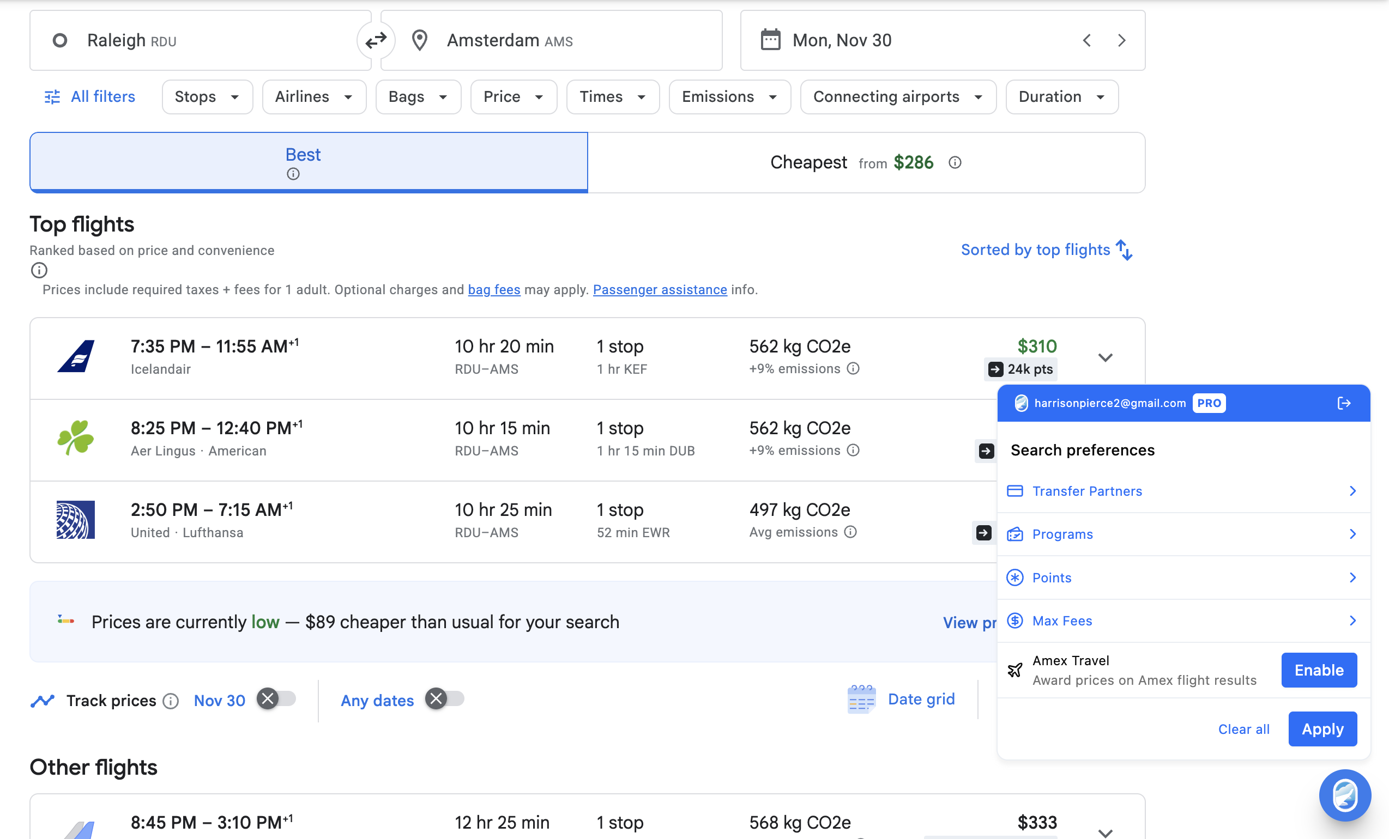Toggle price tracking for Any dates
The width and height of the screenshot is (1389, 839).
click(444, 698)
